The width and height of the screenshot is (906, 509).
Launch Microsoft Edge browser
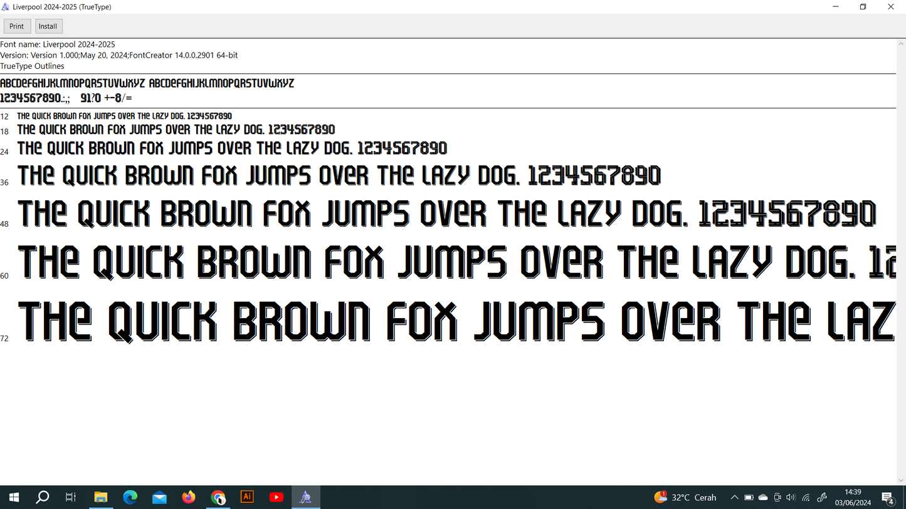[130, 497]
